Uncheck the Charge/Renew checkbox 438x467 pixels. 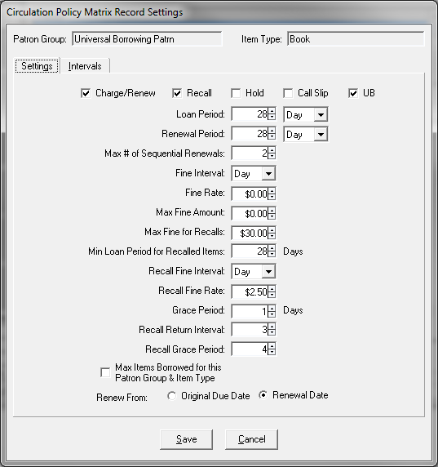point(86,93)
